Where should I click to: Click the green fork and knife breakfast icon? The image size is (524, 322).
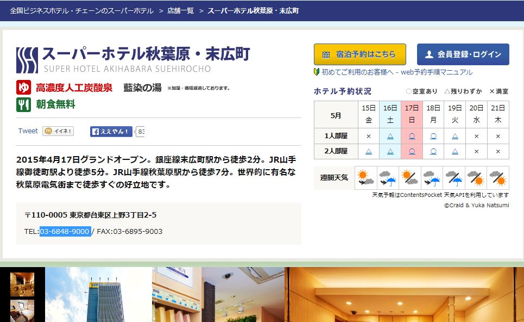(23, 104)
